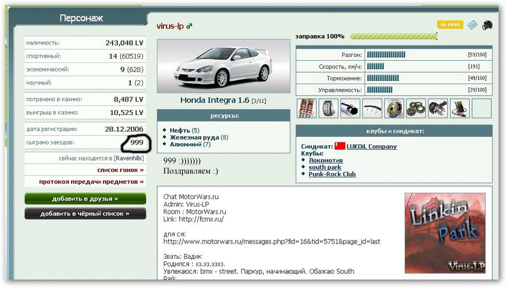Click the добавить в чёрный список button
Viewport: 506px width, 287px height.
coord(85,213)
